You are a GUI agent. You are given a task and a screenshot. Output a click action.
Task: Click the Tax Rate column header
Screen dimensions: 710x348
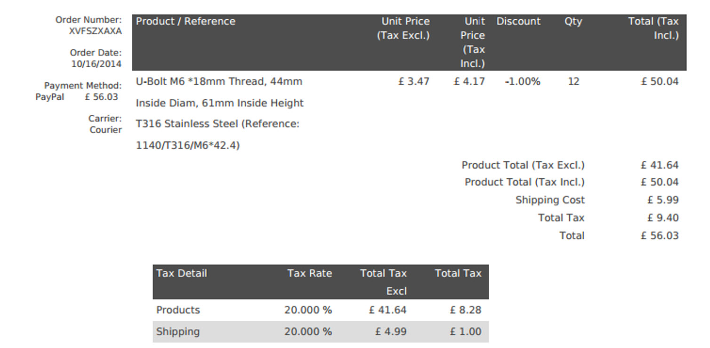[309, 274]
